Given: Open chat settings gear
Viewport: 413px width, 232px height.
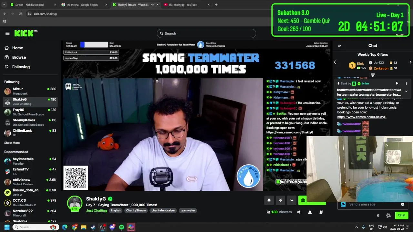Looking at the screenshot, I should [x=378, y=216].
